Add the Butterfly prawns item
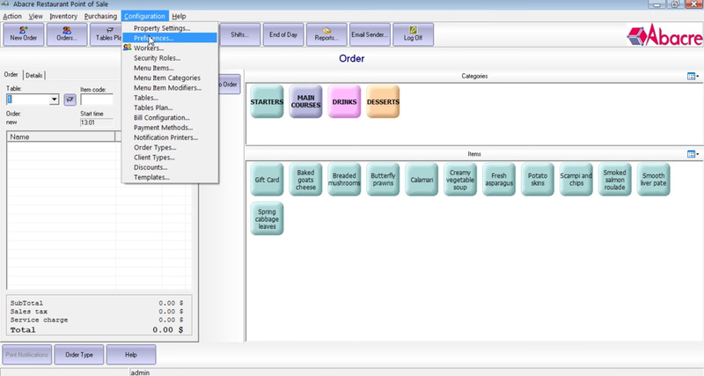Screen dimensions: 704x376 (383, 180)
